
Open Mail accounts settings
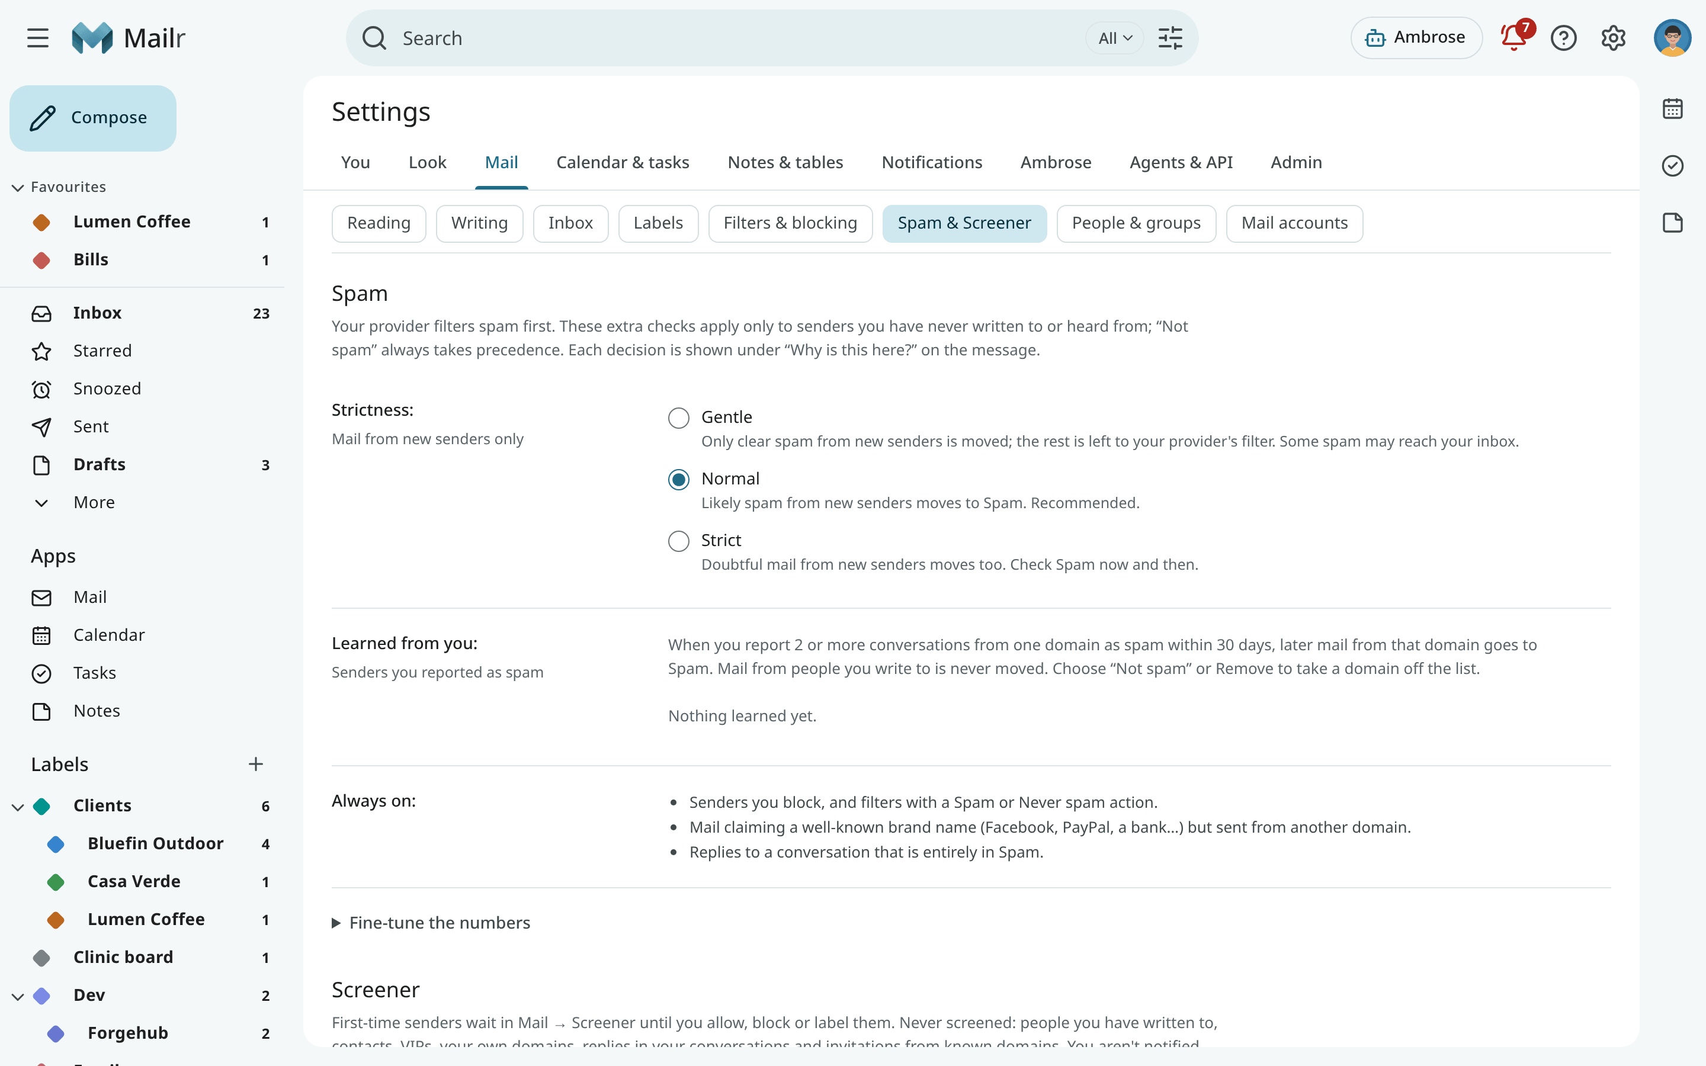1294,223
